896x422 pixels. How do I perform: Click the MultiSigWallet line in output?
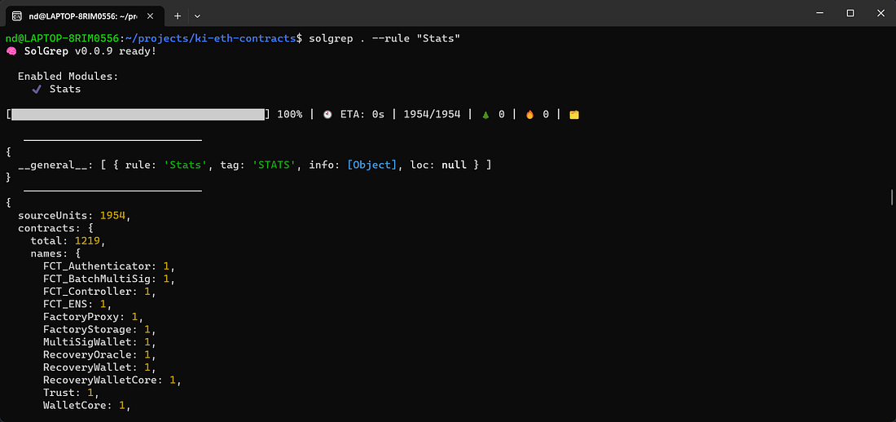(x=90, y=342)
